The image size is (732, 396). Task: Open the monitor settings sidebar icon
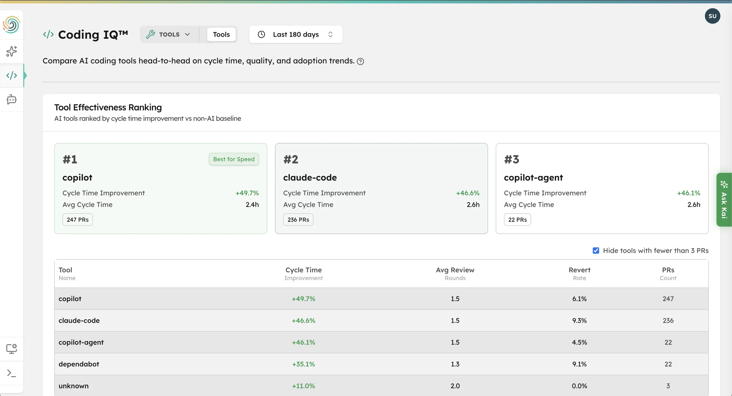pyautogui.click(x=12, y=348)
